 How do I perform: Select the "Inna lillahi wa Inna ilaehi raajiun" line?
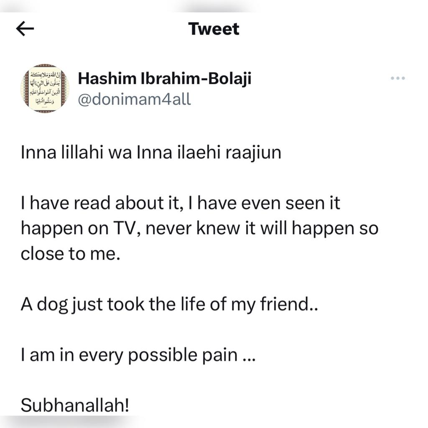(151, 153)
